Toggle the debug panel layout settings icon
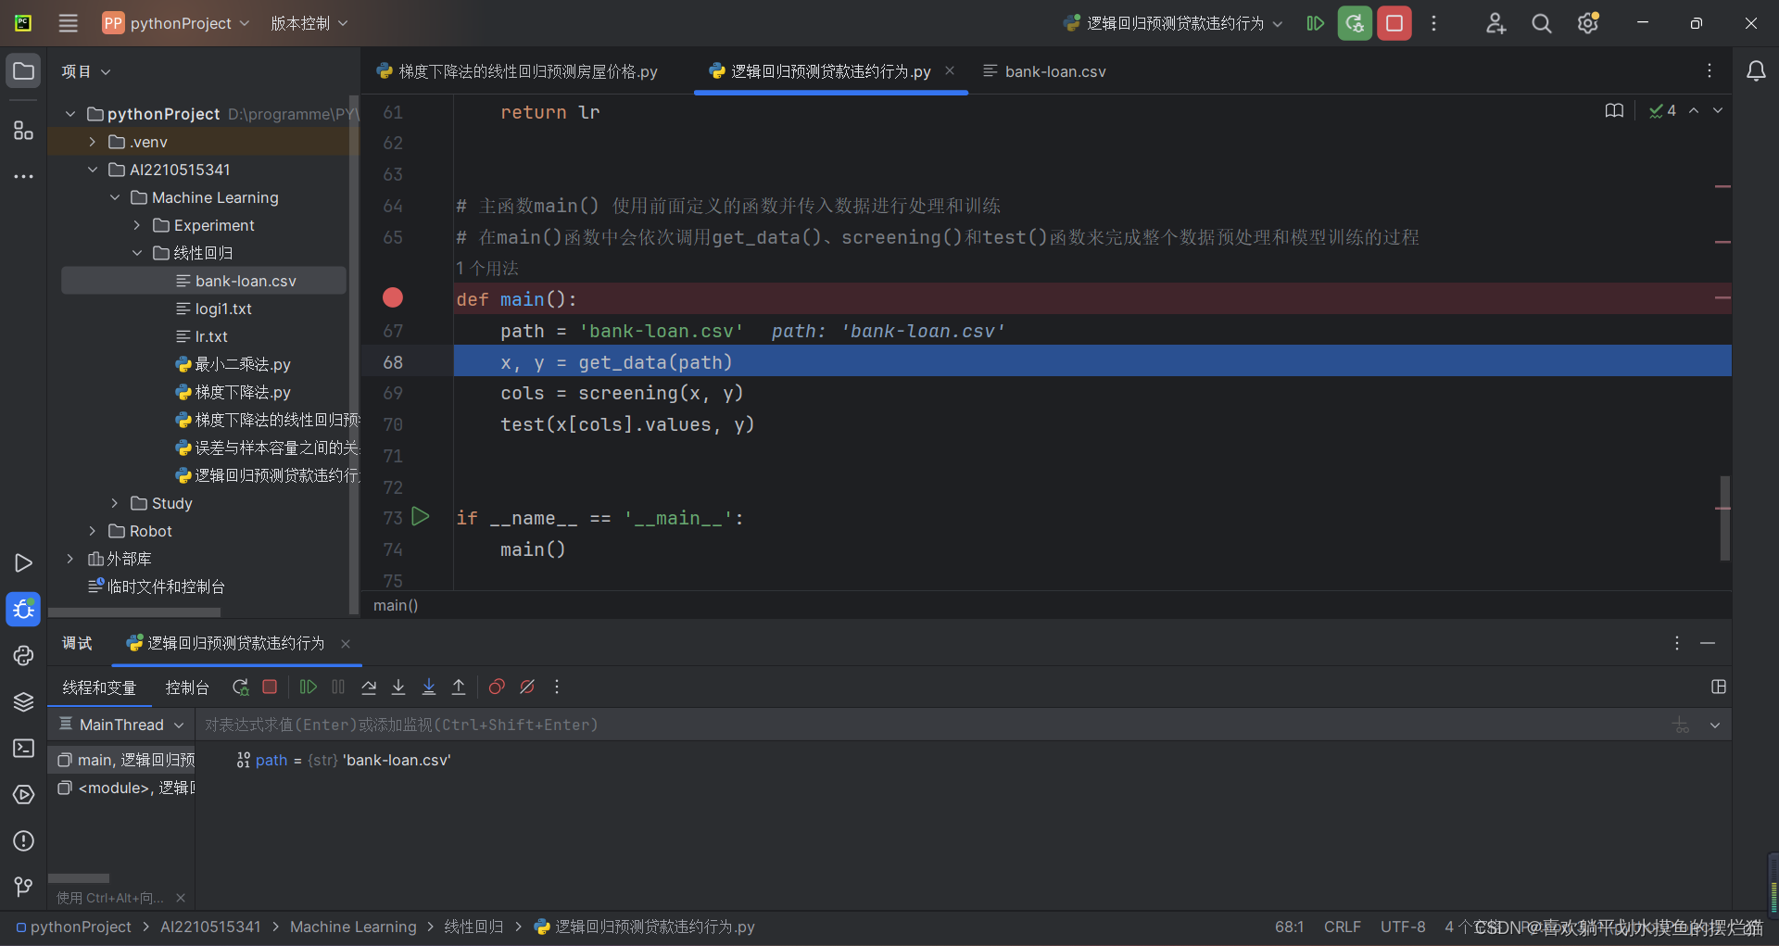This screenshot has width=1779, height=946. click(1719, 687)
